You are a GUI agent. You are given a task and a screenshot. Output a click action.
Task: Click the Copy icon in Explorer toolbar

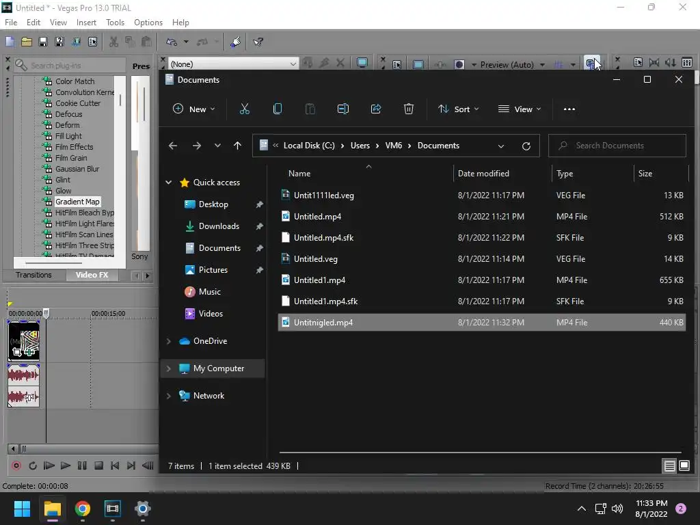click(278, 109)
